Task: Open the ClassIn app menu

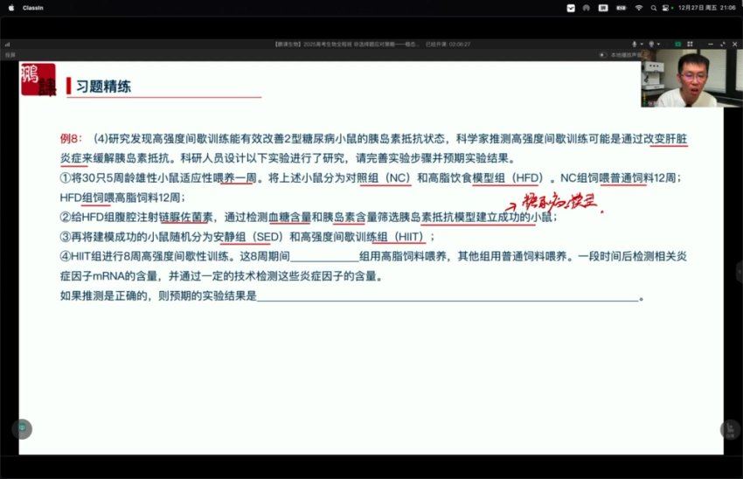Action: click(32, 8)
